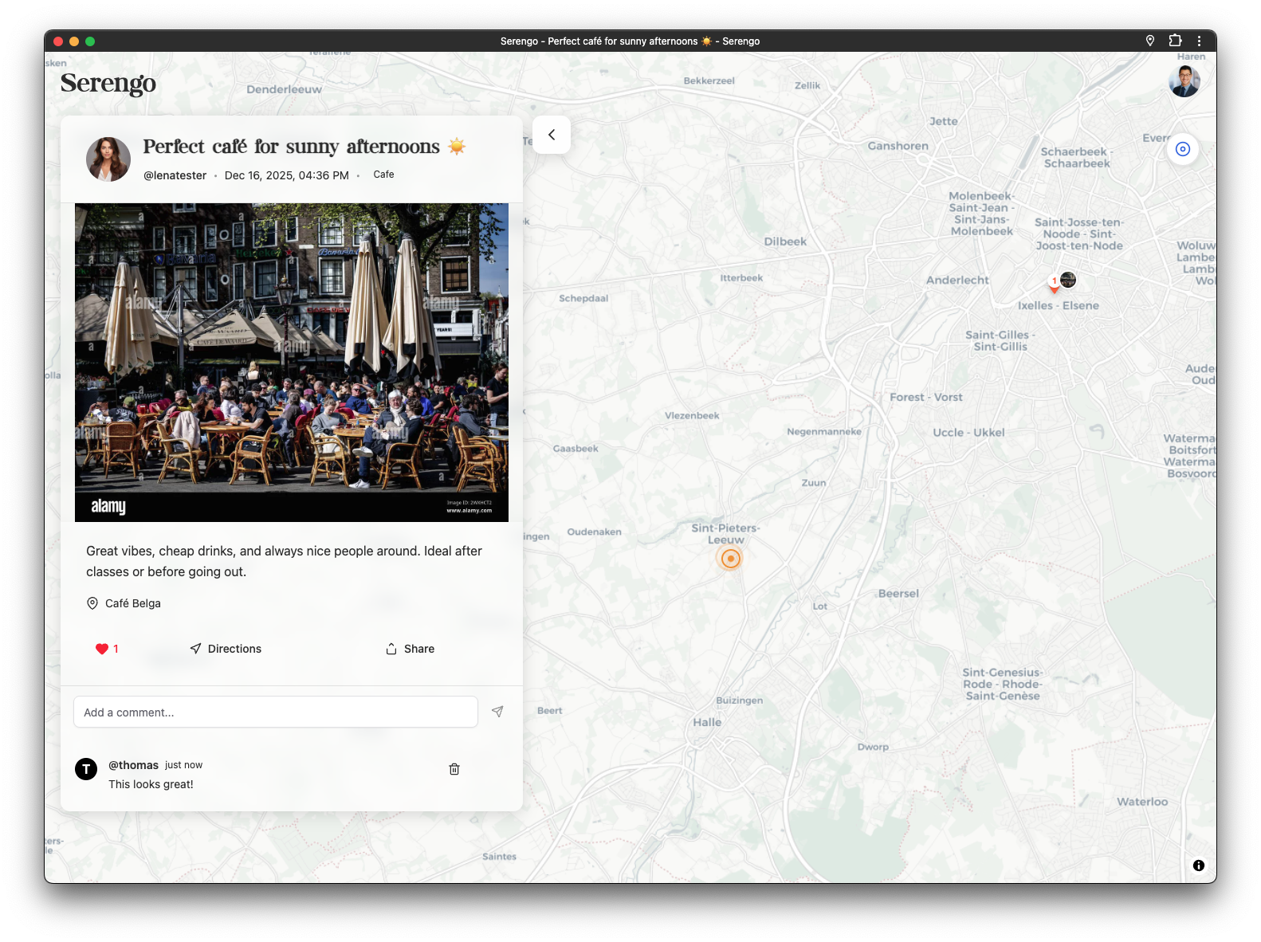
Task: Focus the Add a comment field
Action: coord(276,712)
